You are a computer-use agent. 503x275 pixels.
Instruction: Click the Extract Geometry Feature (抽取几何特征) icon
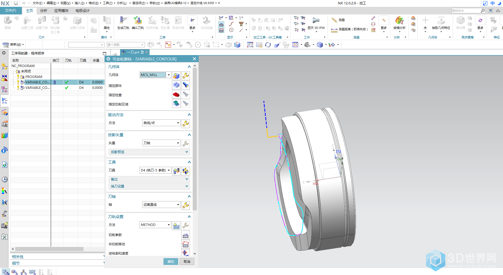coord(441,21)
